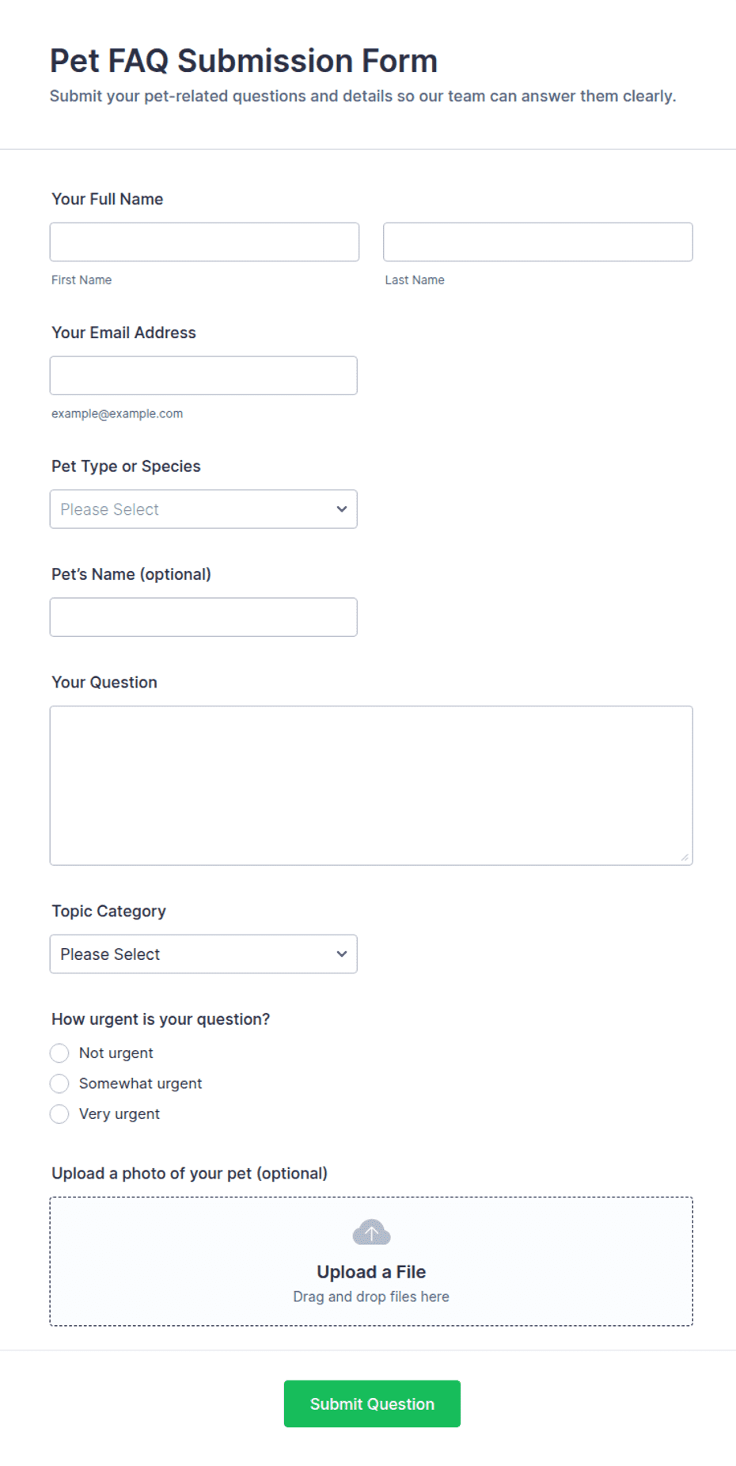Click the cloud upload icon
736x1466 pixels.
click(x=371, y=1232)
